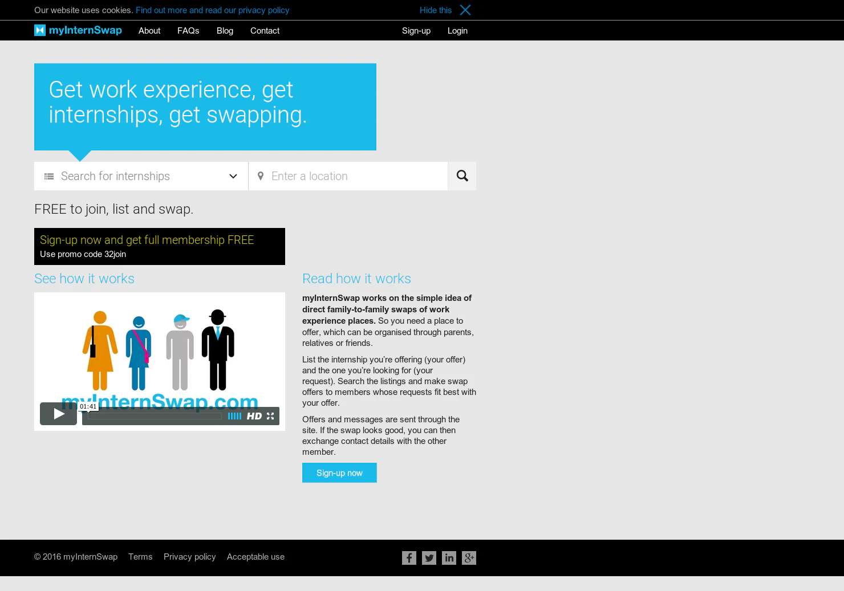
Task: Seek on the video progress bar
Action: click(x=155, y=416)
